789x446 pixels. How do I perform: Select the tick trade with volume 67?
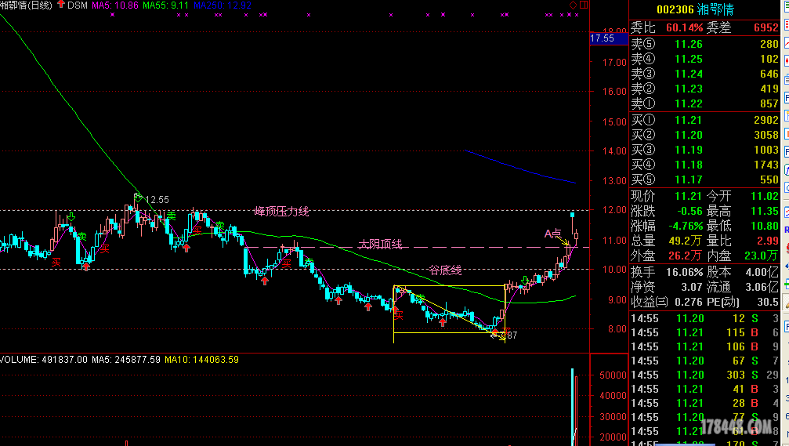click(704, 361)
